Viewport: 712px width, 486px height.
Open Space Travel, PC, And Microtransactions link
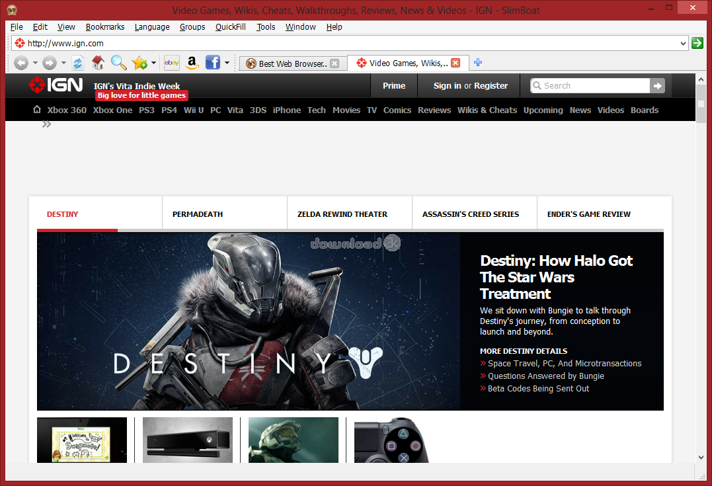565,364
